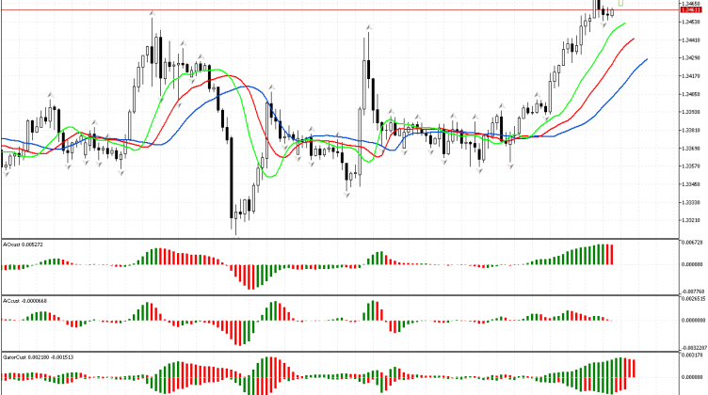This screenshot has height=395, width=708.
Task: Click the small green outlined box top right
Action: [622, 4]
